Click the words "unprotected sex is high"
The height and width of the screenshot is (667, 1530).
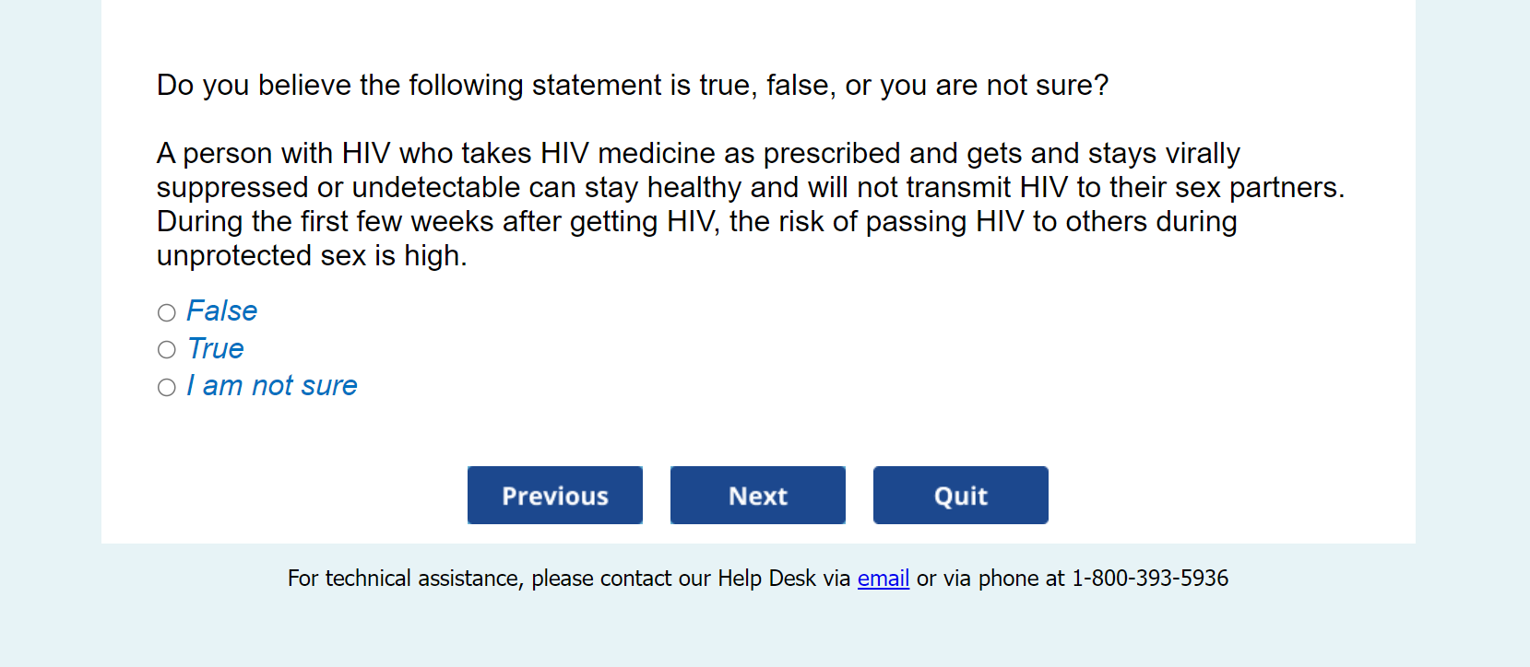(x=311, y=256)
